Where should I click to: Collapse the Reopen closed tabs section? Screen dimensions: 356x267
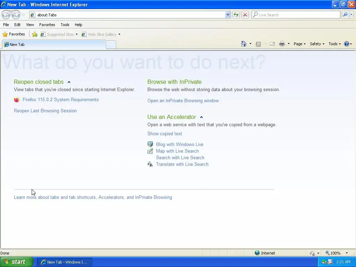point(69,82)
